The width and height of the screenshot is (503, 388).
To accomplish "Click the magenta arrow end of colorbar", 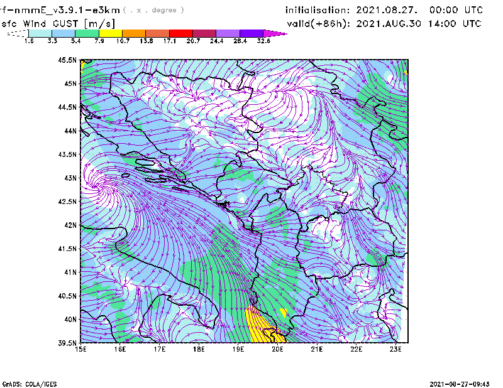I will [x=275, y=33].
